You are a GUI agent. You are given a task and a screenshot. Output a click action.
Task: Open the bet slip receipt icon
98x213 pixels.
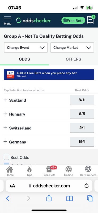coord(91,19)
